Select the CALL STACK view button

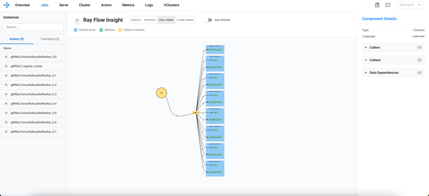pos(166,20)
